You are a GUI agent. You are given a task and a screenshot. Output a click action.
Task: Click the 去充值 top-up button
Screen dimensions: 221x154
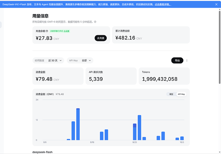[x=101, y=38]
